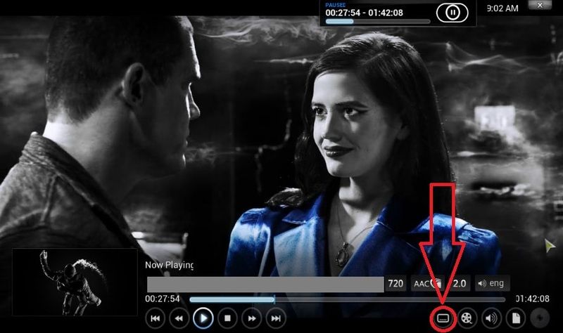Open video settings film reel icon

pos(467,318)
